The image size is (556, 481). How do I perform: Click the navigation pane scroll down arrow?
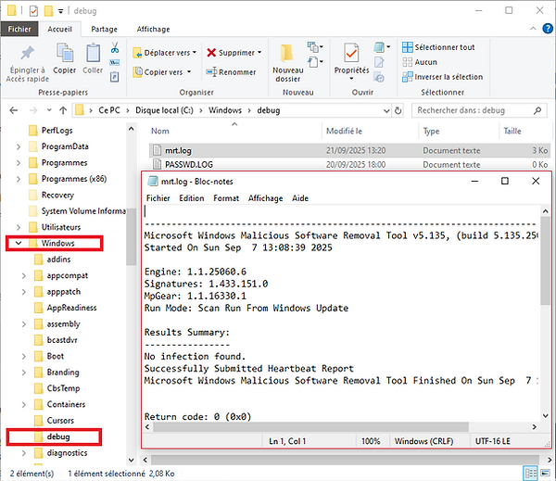132,460
